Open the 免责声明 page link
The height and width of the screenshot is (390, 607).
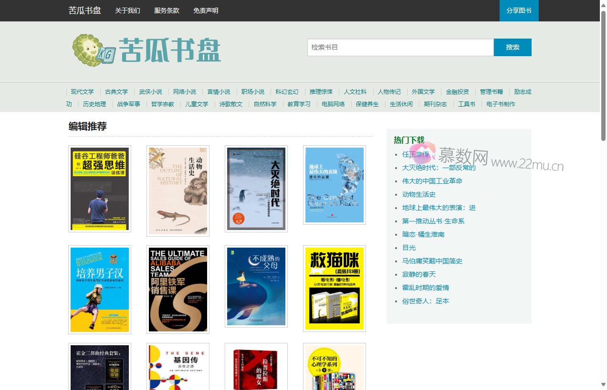tap(206, 10)
